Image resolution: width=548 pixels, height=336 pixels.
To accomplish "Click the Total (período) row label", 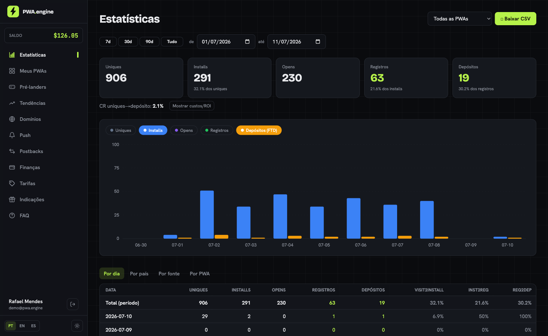I will (122, 303).
